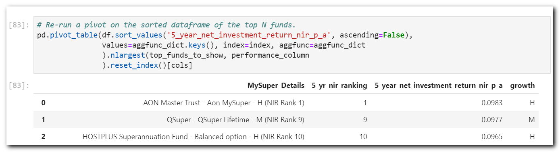560x152 pixels.
Task: Click the return value 0.0965
Action: pyautogui.click(x=492, y=137)
